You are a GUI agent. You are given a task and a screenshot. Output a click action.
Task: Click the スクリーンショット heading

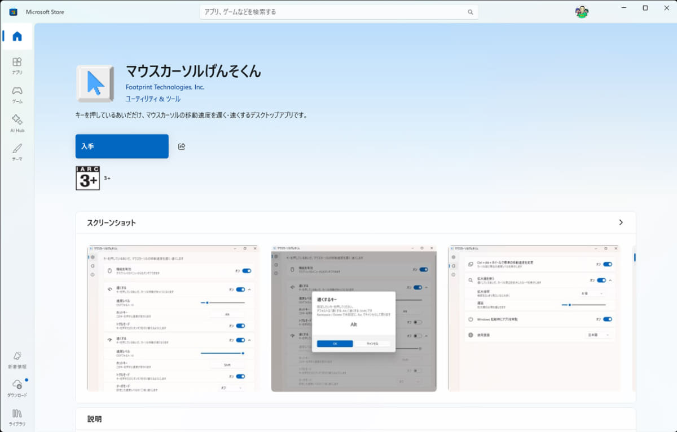(111, 222)
